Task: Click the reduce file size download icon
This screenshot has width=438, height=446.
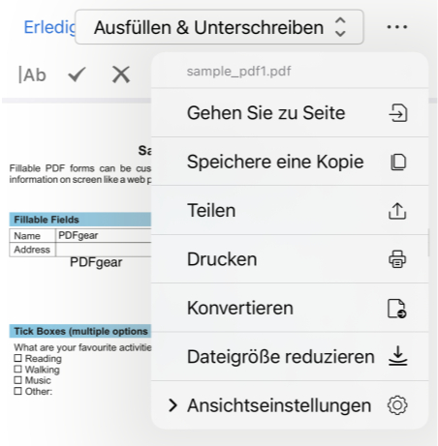Action: (398, 356)
